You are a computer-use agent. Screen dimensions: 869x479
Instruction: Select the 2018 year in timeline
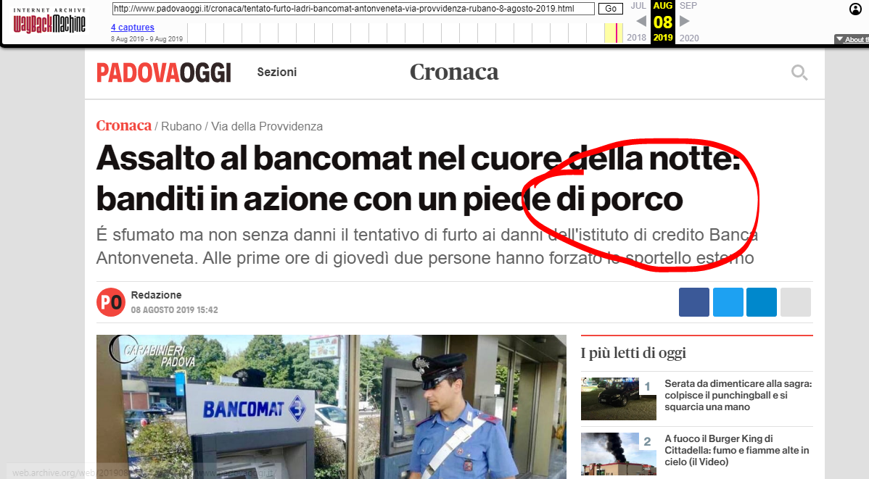pos(636,38)
